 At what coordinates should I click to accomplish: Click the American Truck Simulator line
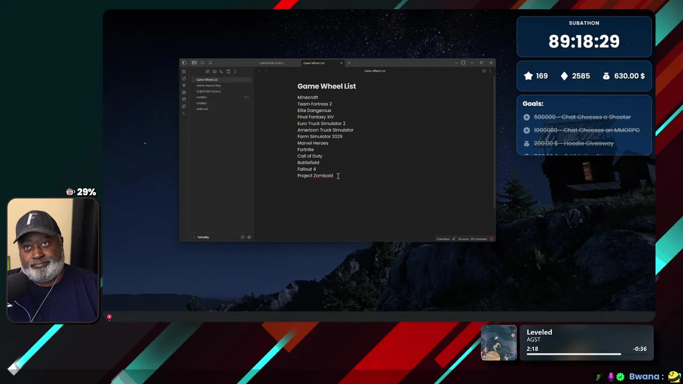click(325, 130)
